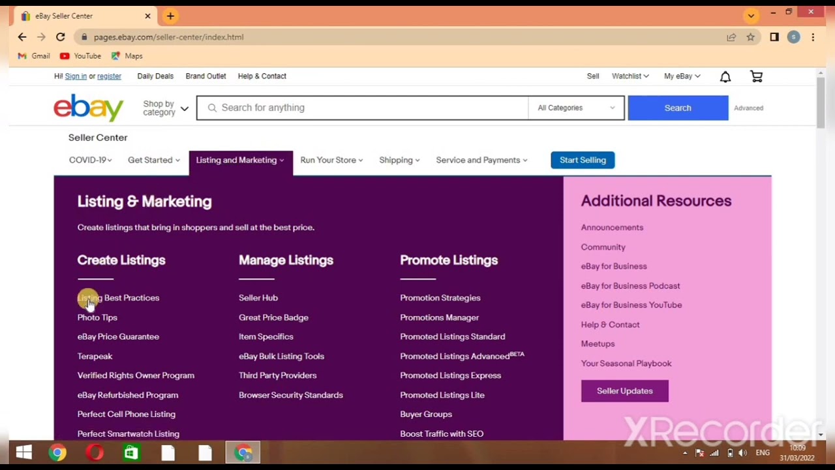The image size is (835, 470).
Task: Click the Sign in link
Action: 76,76
